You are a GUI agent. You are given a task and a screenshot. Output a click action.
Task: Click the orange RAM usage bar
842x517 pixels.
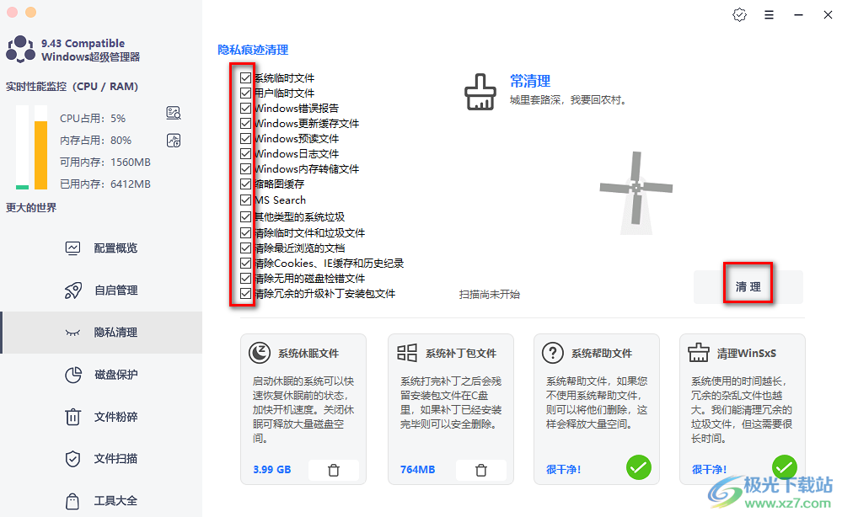tap(40, 155)
